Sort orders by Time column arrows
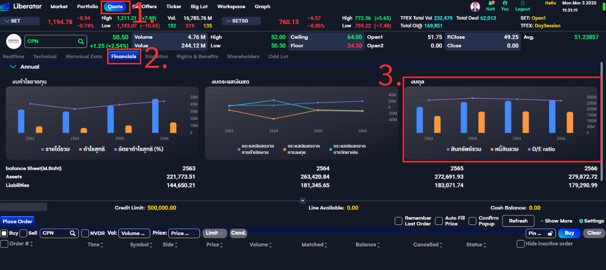 [102, 245]
